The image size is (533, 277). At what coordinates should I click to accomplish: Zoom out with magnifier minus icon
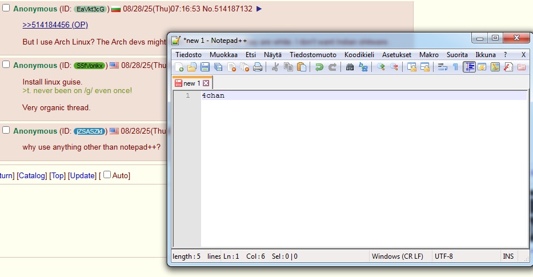[394, 67]
